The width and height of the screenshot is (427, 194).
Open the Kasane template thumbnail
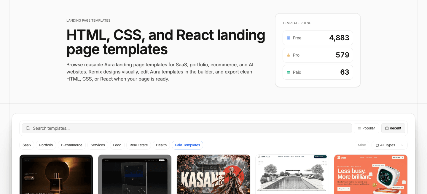[x=213, y=174]
